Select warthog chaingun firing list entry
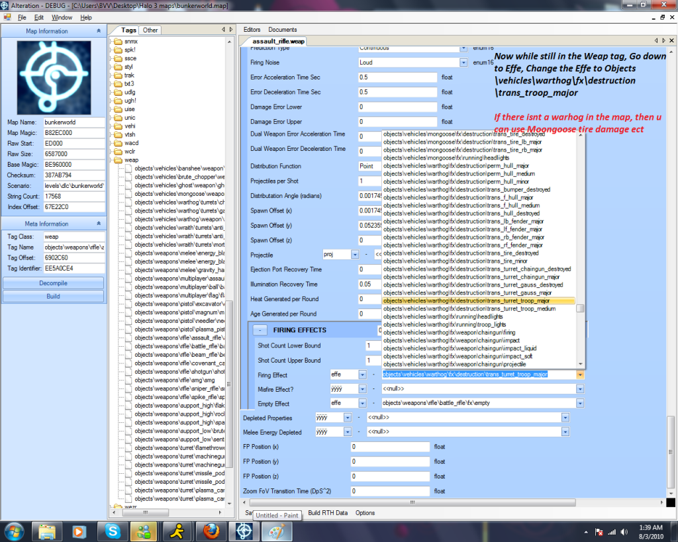Viewport: 678px width, 542px height. coord(478,332)
